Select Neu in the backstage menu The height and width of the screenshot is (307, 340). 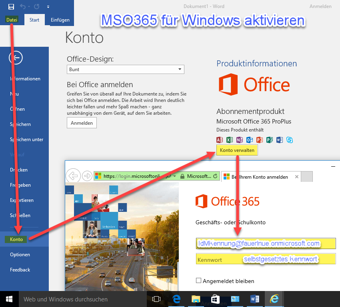14,94
